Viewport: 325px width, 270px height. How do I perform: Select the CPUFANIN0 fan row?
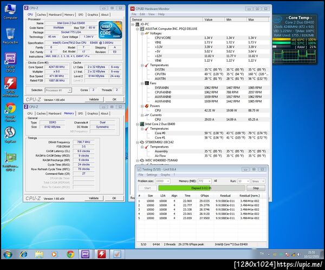pyautogui.click(x=200, y=93)
